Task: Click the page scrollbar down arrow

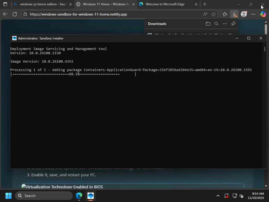Action: tap(266, 186)
